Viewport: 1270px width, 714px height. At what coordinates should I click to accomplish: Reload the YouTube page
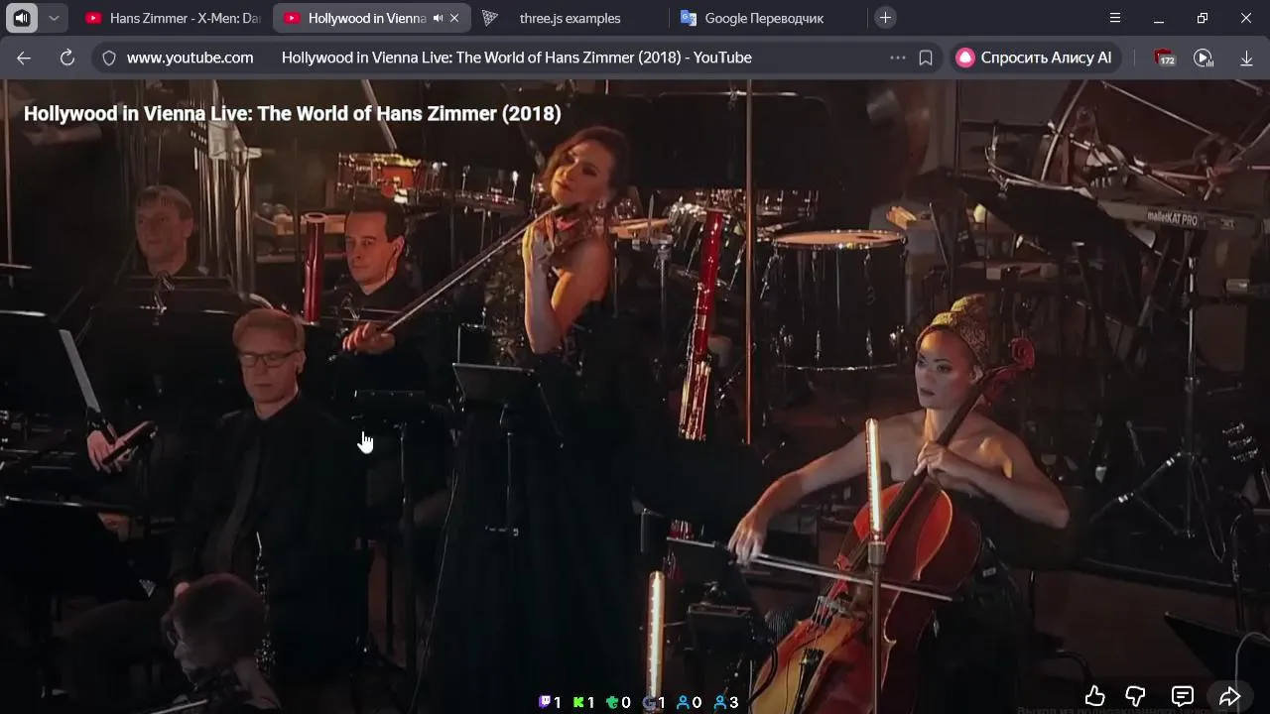click(x=67, y=58)
